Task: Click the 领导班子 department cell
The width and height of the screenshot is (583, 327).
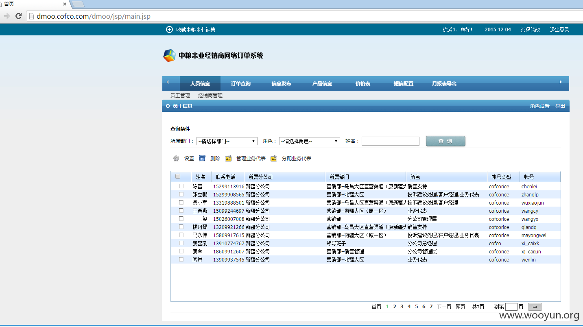Action: pyautogui.click(x=336, y=243)
